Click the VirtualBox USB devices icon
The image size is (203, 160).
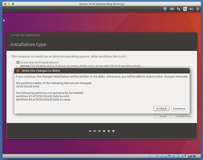pos(162,156)
